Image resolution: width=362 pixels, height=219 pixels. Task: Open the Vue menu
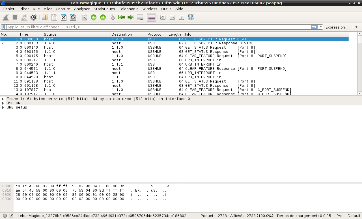tap(36, 9)
